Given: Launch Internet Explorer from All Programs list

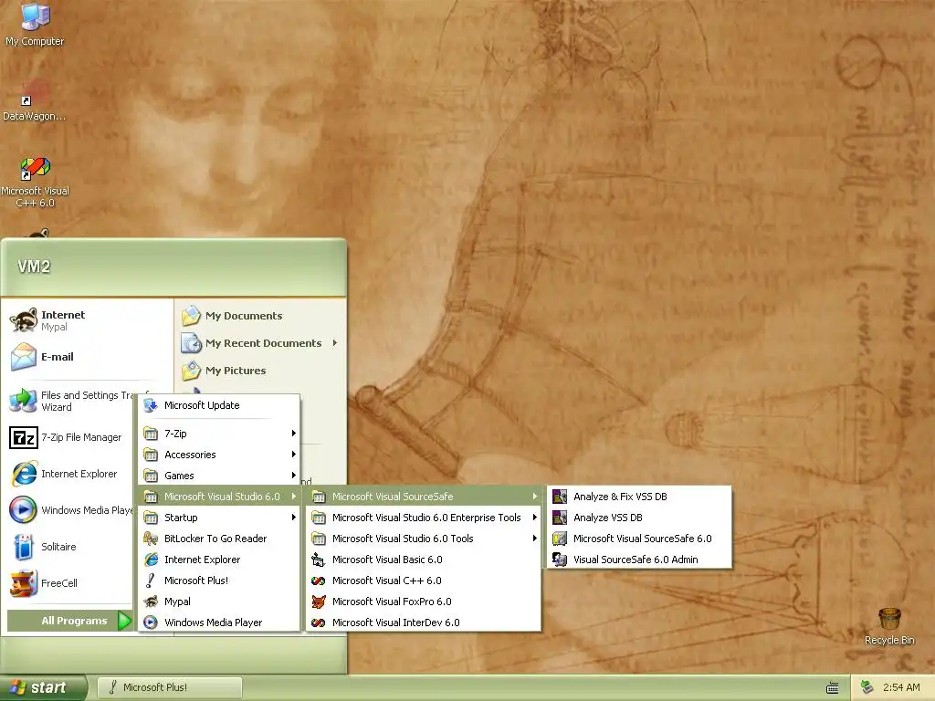Looking at the screenshot, I should (x=219, y=560).
